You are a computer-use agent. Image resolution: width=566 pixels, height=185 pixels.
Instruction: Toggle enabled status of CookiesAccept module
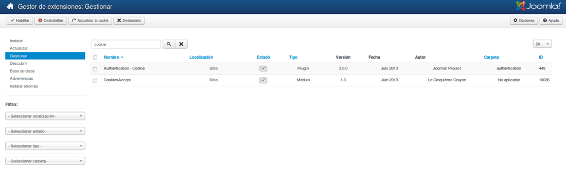tap(263, 80)
